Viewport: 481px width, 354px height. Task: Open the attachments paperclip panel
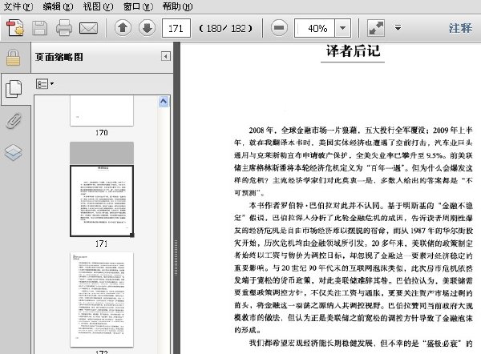coord(14,121)
